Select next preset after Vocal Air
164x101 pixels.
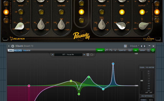tap(84, 55)
